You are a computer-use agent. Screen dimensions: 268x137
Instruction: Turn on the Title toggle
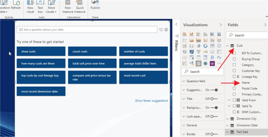(214, 99)
